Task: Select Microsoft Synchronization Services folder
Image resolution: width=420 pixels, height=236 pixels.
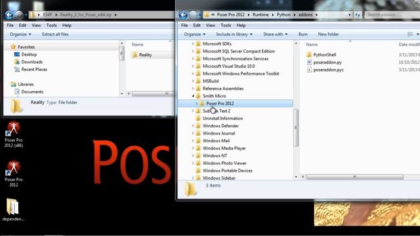Action: (236, 58)
